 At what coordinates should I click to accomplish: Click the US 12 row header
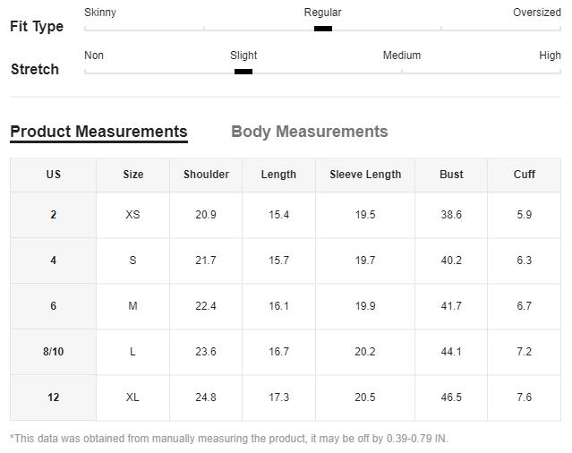click(x=53, y=397)
